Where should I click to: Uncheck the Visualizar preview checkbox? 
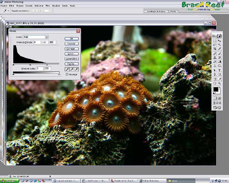[x=67, y=74]
